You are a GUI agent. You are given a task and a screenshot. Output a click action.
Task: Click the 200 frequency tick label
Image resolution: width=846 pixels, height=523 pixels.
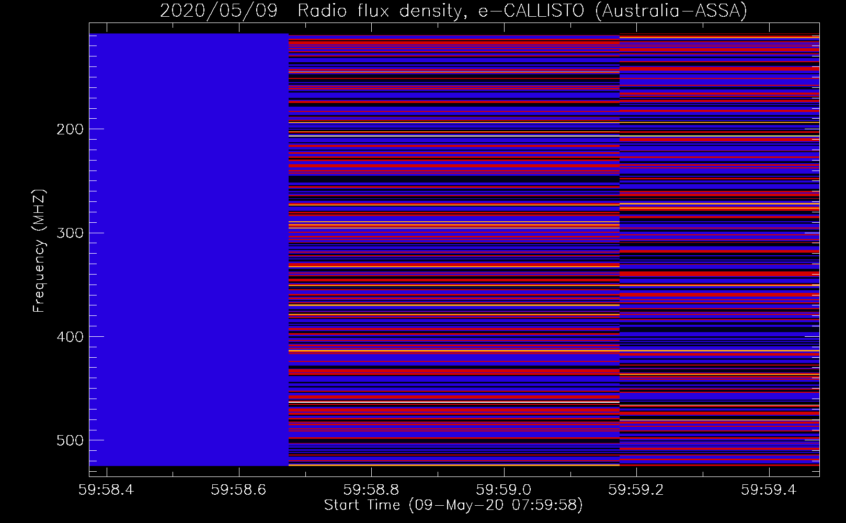pyautogui.click(x=70, y=129)
